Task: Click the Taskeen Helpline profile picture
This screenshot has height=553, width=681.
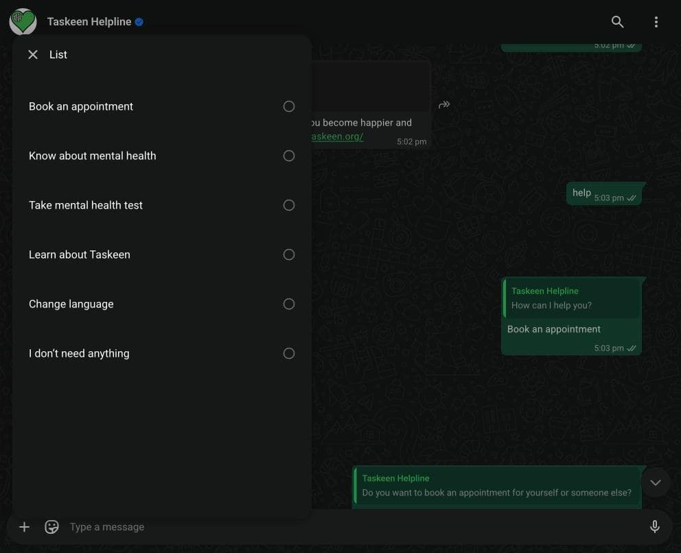Action: (23, 22)
